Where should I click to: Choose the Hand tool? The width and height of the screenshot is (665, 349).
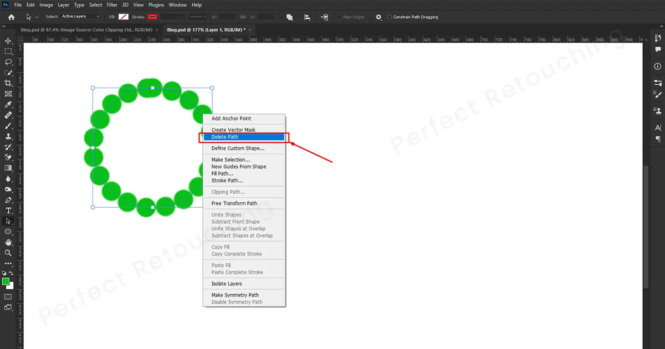click(8, 242)
